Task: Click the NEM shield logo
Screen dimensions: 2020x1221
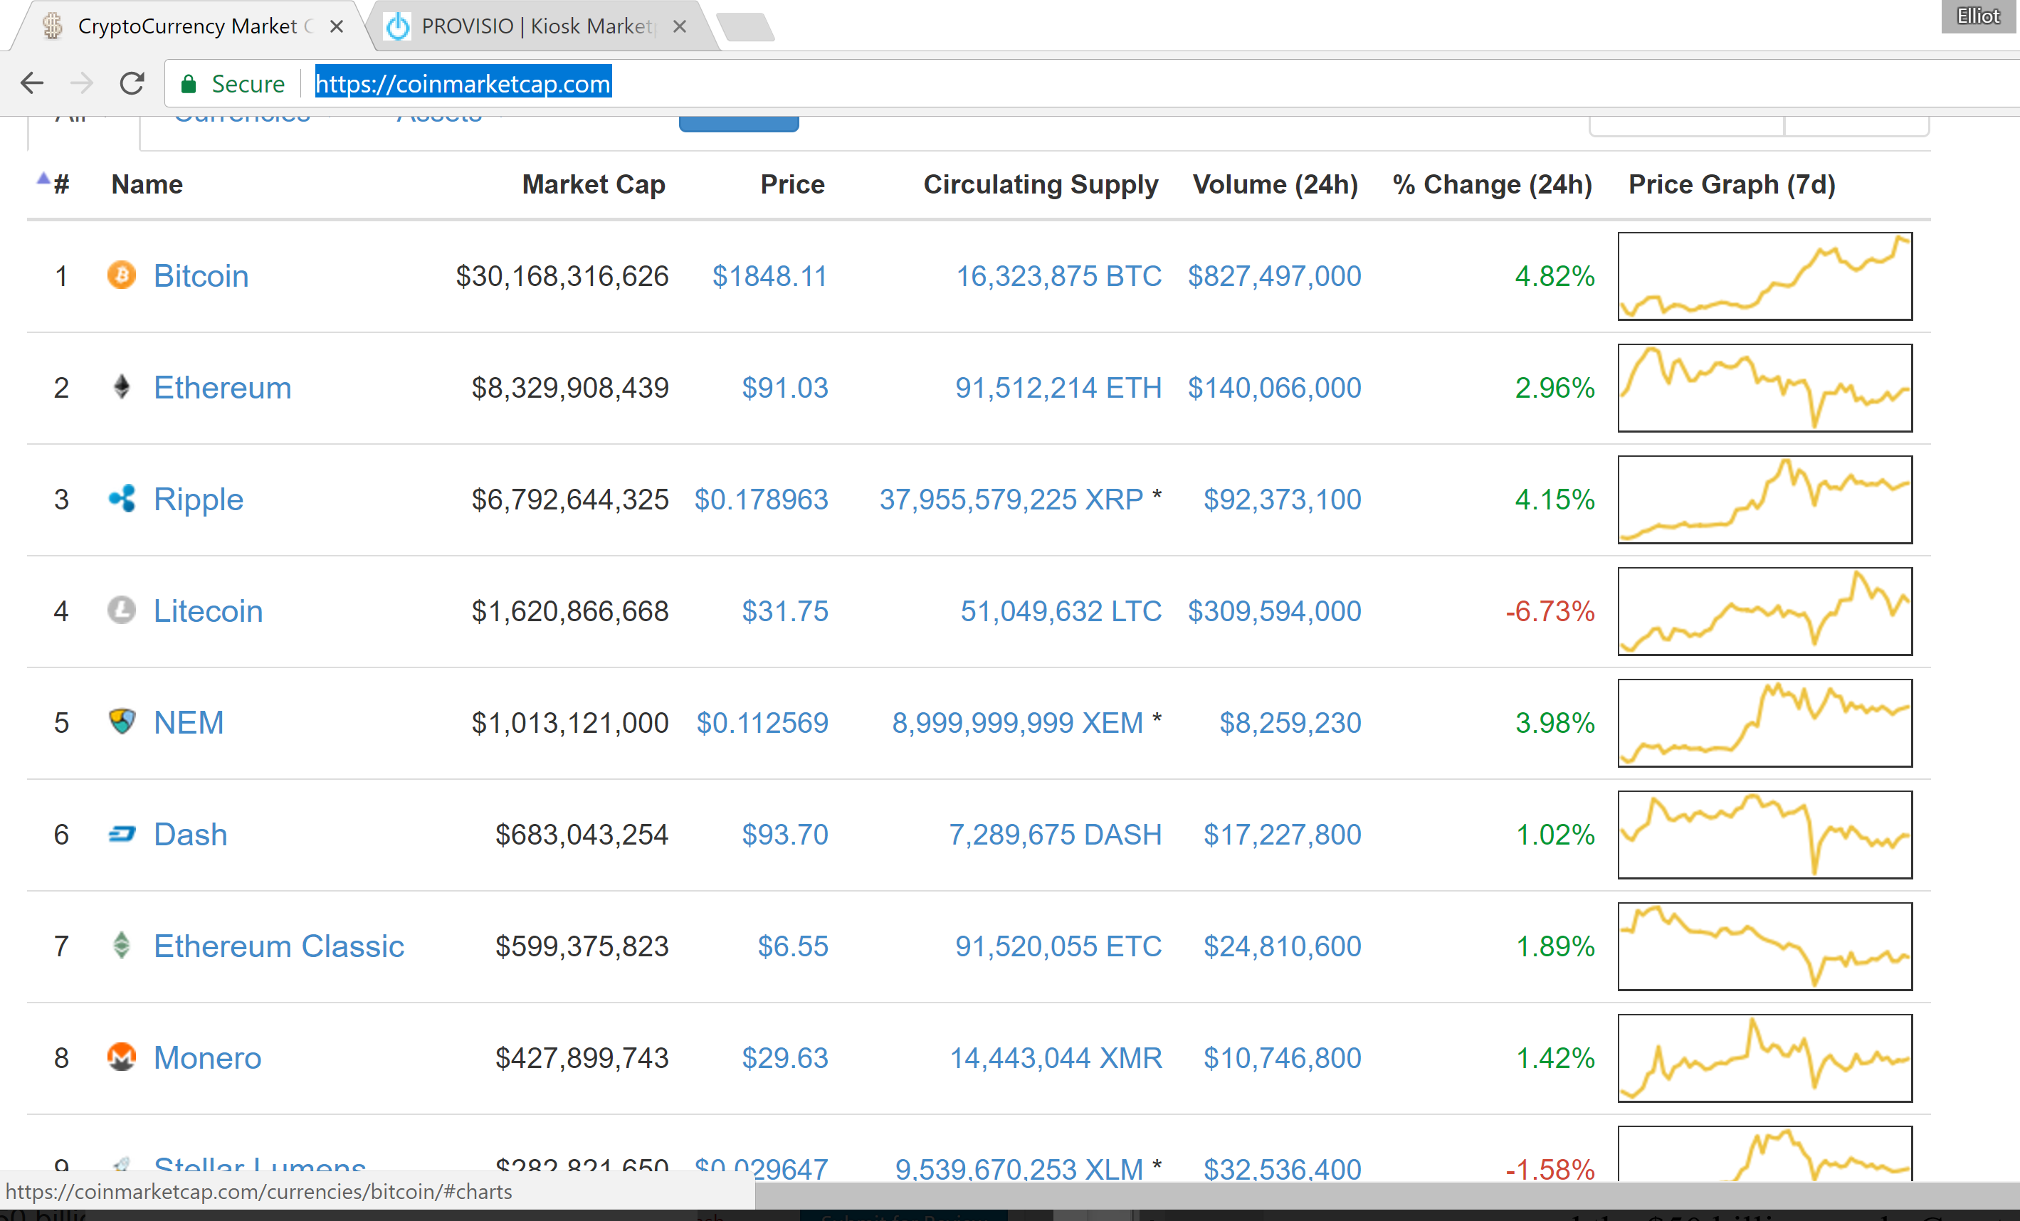Action: click(121, 721)
